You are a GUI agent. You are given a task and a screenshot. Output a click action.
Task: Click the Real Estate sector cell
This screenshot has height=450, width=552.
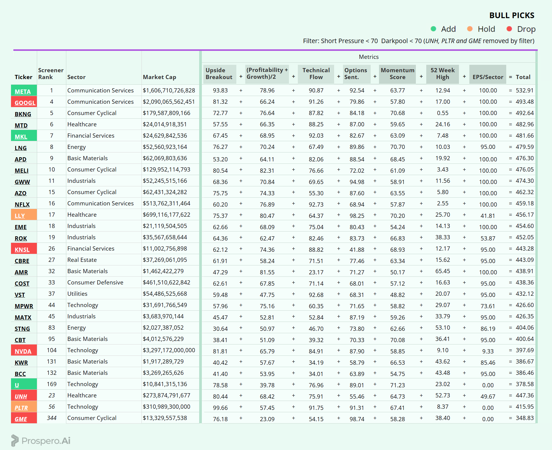tap(82, 260)
